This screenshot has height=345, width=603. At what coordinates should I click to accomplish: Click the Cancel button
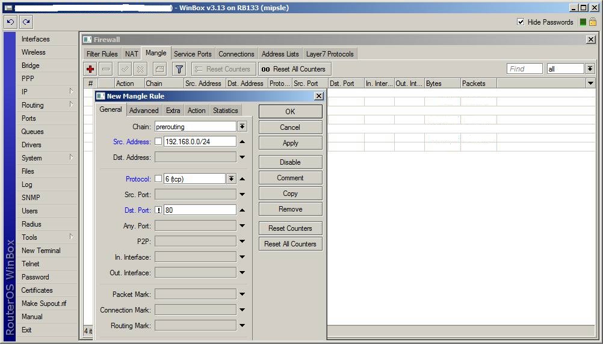290,127
